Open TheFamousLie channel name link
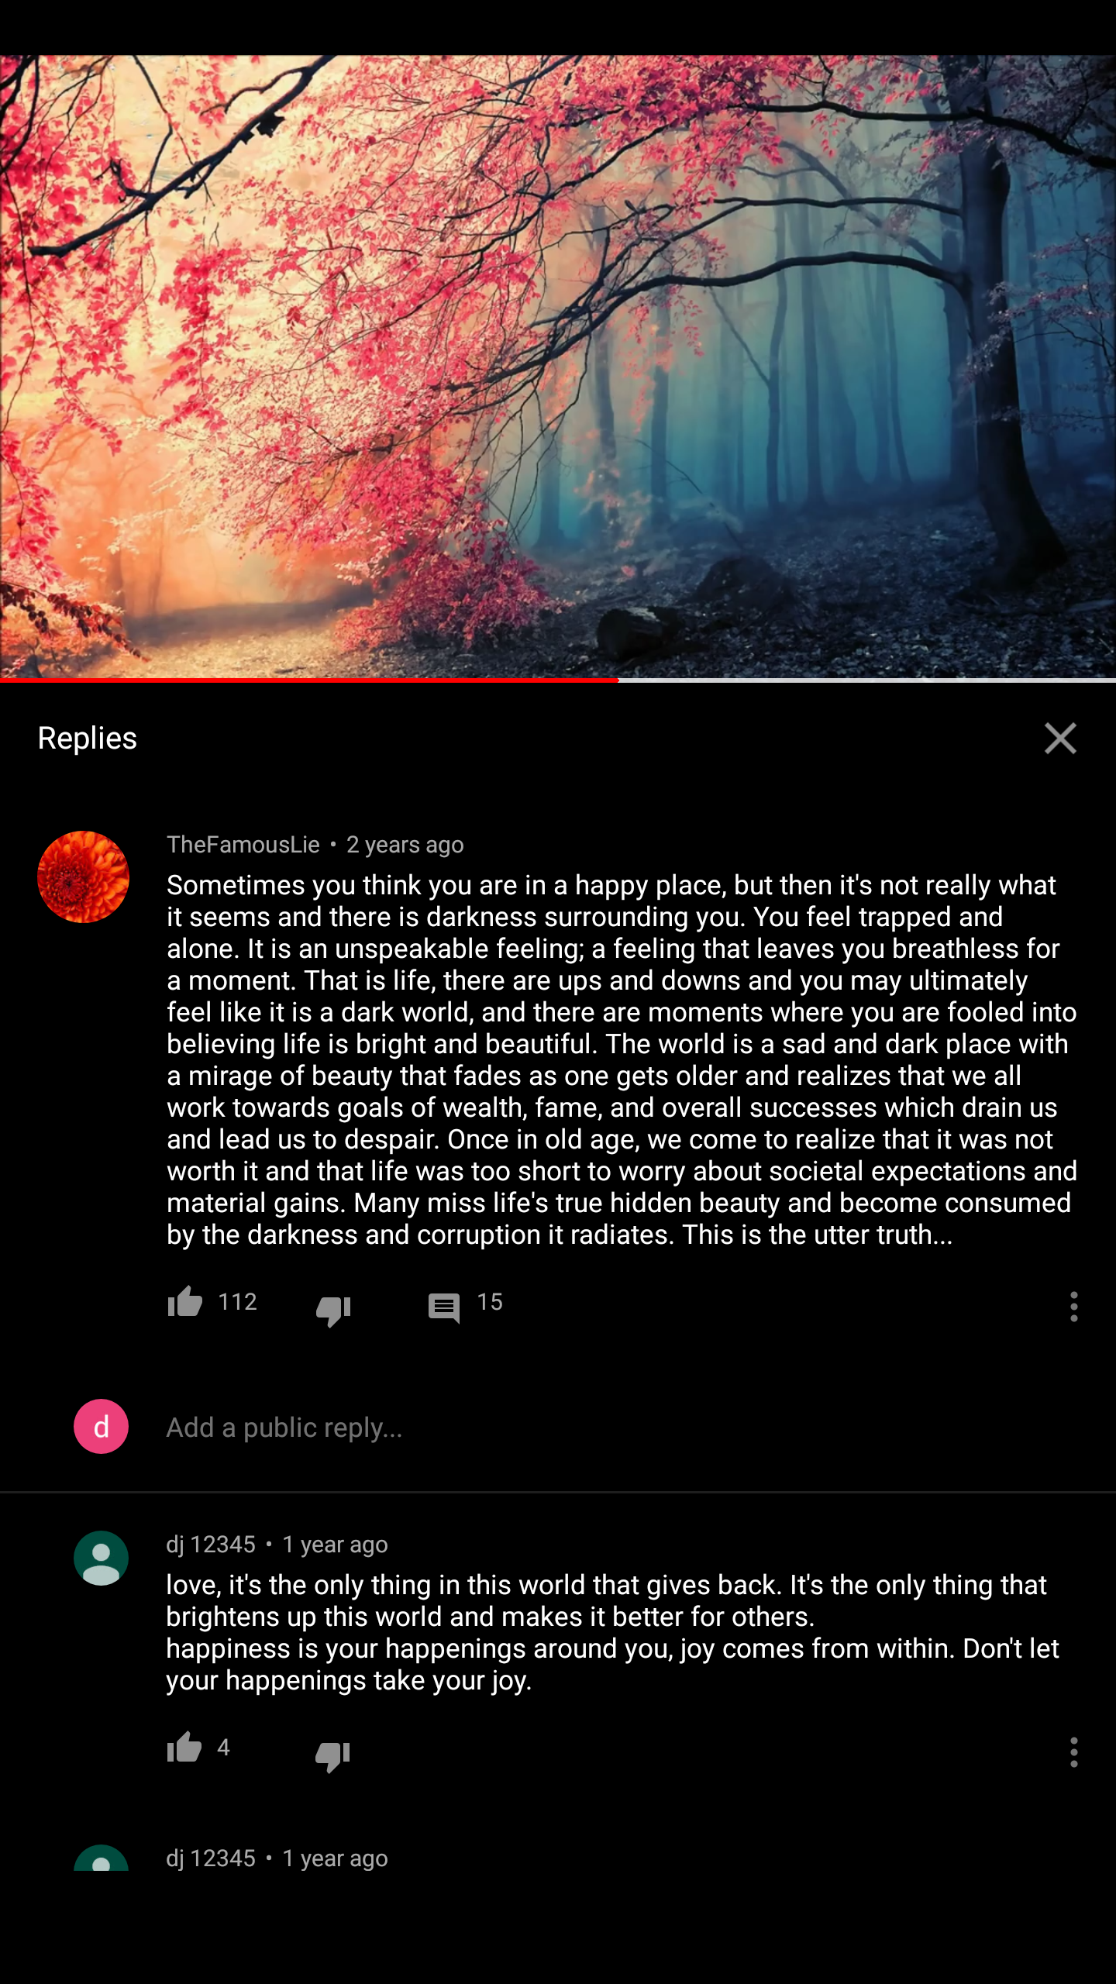1116x1984 pixels. click(243, 844)
